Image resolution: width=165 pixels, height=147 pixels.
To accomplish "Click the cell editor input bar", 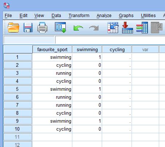I will [110, 40].
